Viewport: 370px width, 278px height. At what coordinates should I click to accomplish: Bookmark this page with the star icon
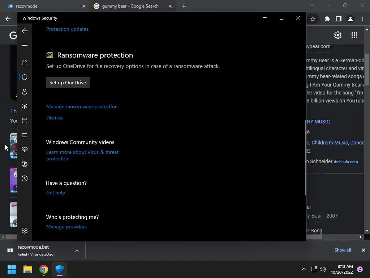point(313,19)
